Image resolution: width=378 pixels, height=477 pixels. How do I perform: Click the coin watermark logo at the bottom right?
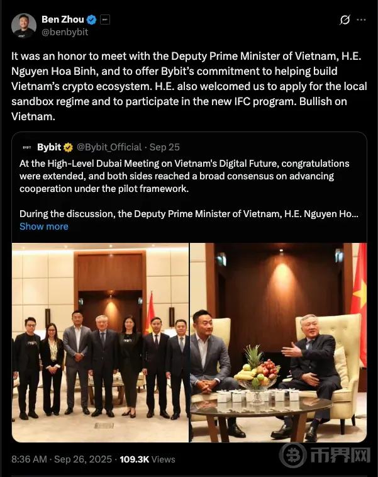click(x=294, y=456)
